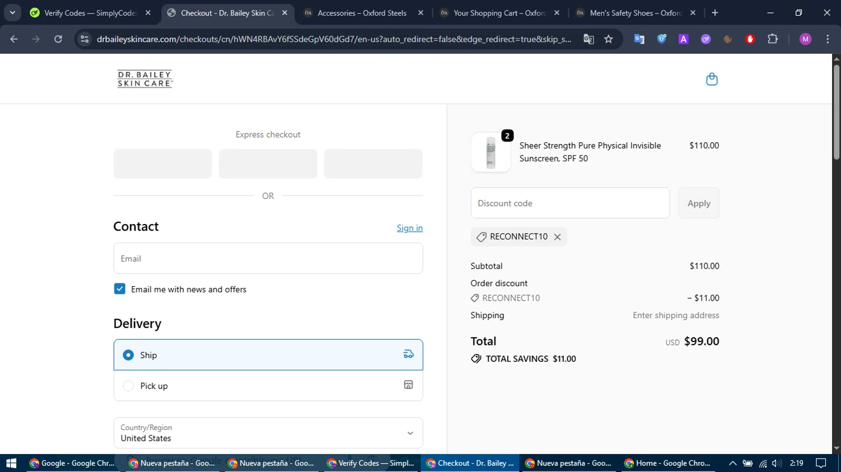841x472 pixels.
Task: Click the first express checkout button
Action: [x=163, y=163]
